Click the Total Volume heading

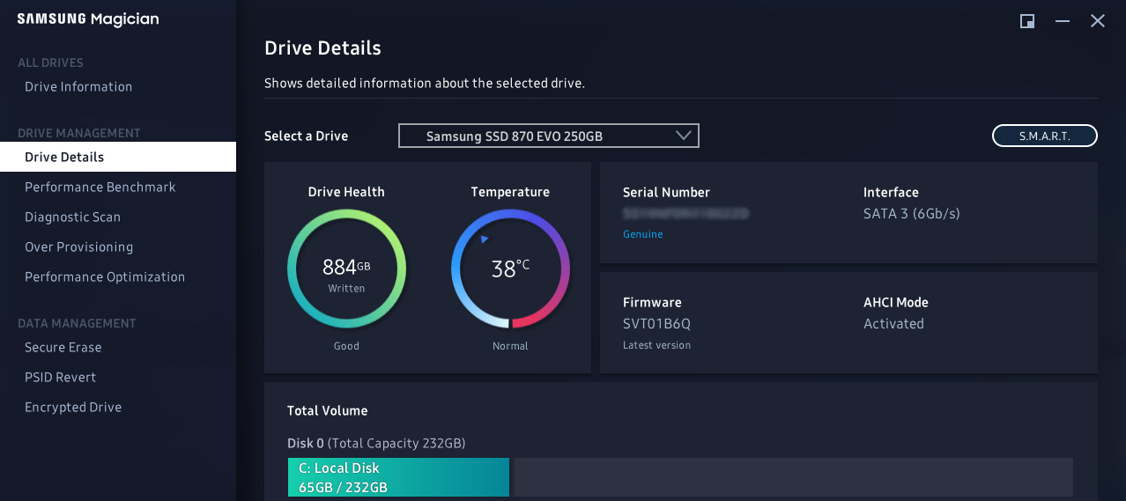[328, 410]
